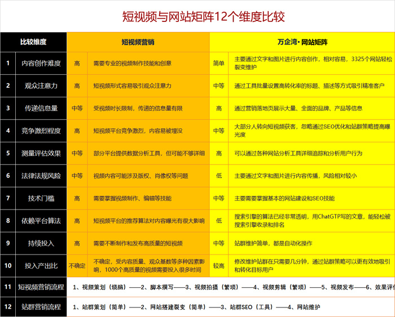Click the 不确定 rating cell
This screenshot has height=317, width=395.
[x=77, y=265]
